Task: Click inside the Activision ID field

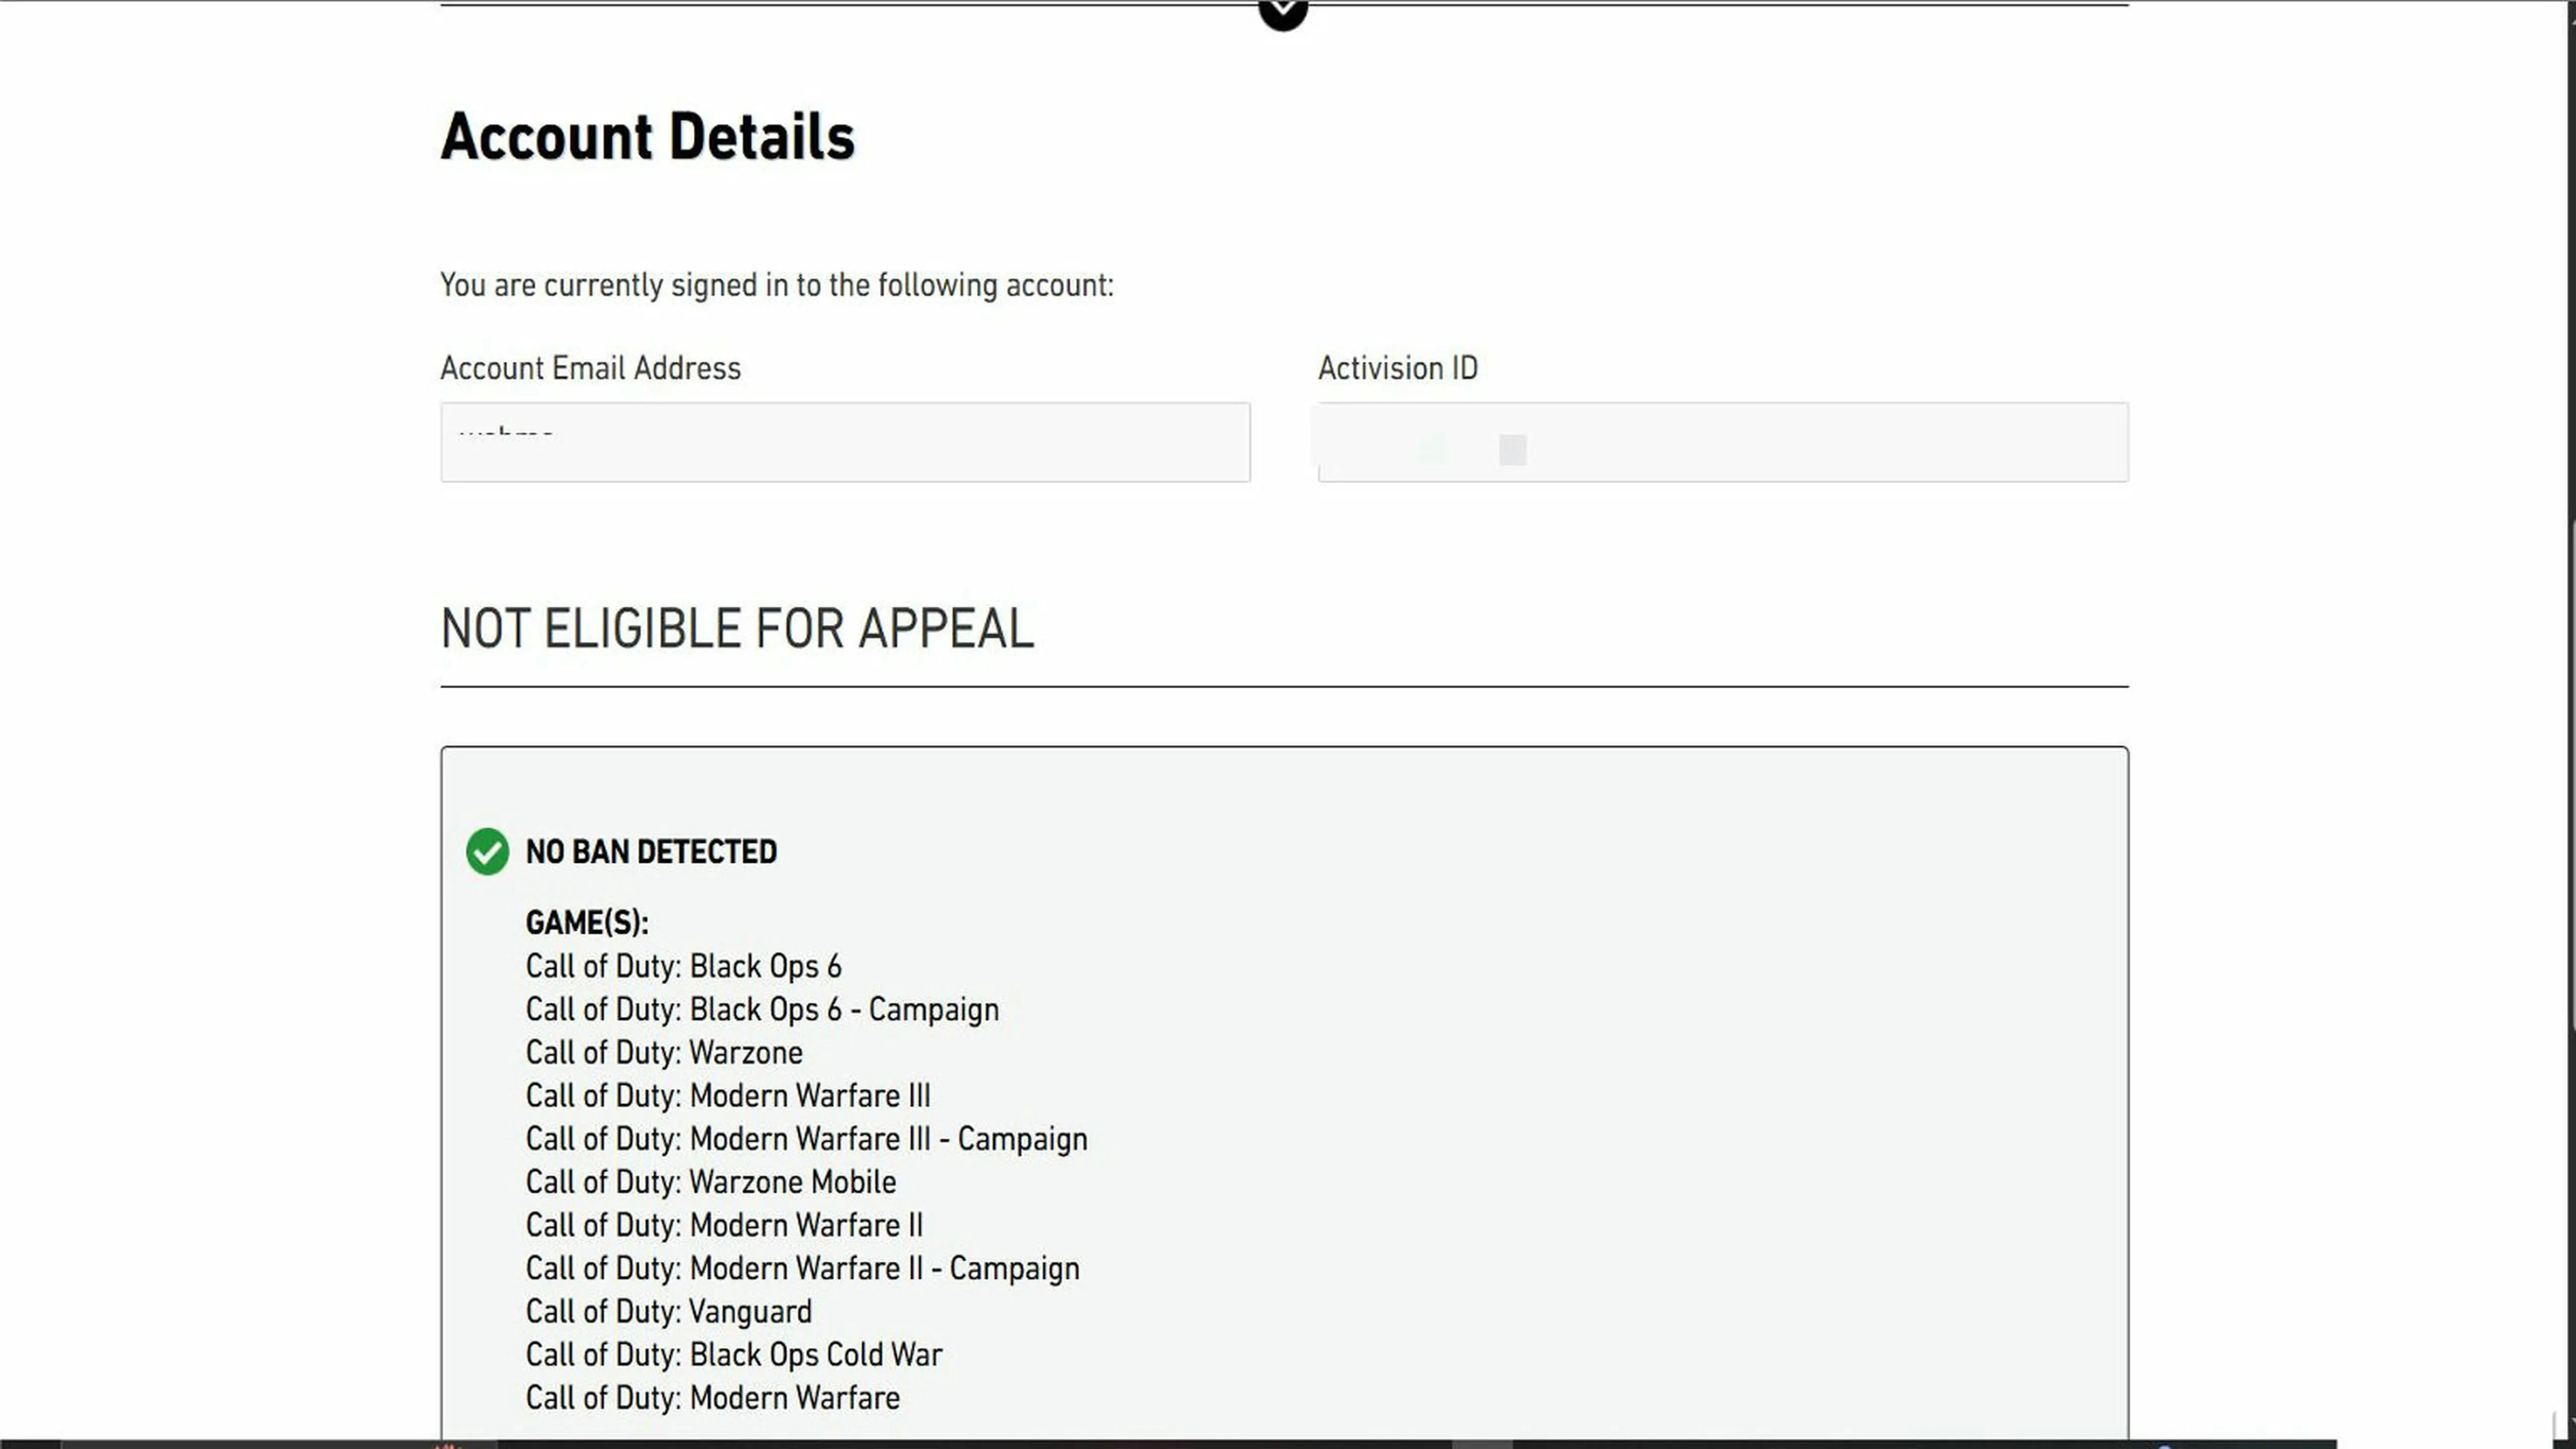Action: [1722, 442]
